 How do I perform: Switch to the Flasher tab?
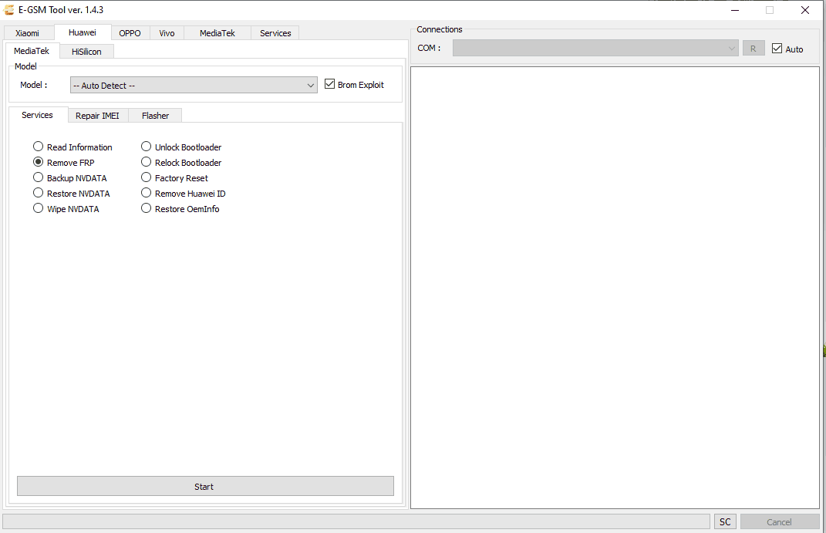click(155, 116)
